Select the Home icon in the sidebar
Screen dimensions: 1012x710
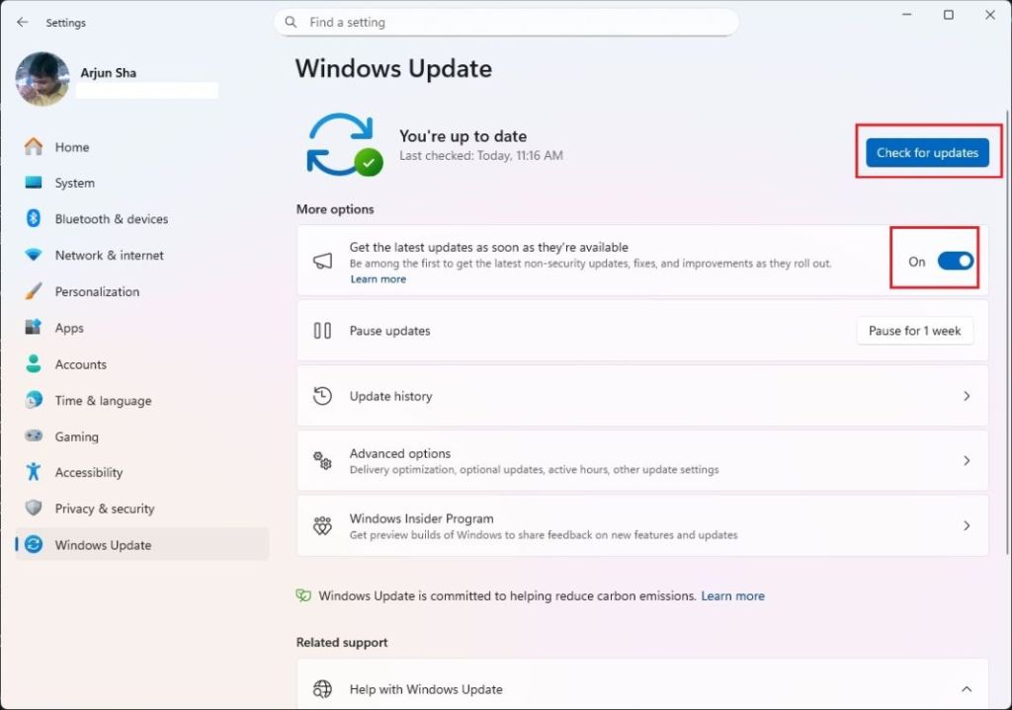click(x=33, y=146)
